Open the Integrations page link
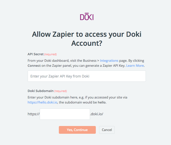The height and width of the screenshot is (145, 171). (109, 60)
